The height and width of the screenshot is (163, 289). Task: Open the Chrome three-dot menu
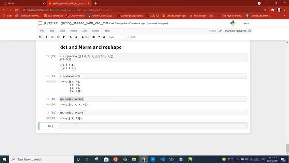coord(285,10)
